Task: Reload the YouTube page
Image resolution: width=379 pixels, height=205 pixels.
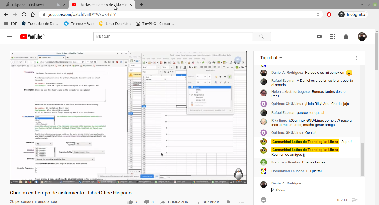Action: 24,14
